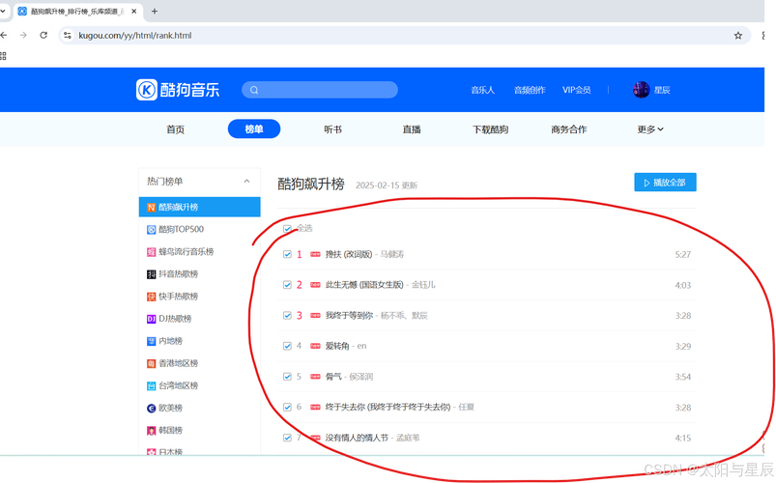The height and width of the screenshot is (483, 776).
Task: Uncheck song 6 终于失去你
Action: pyautogui.click(x=287, y=408)
